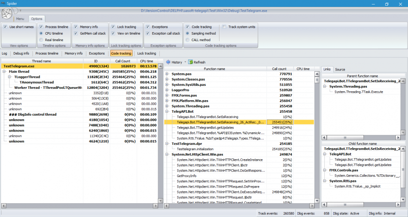Open the Source tab in right panel

(x=340, y=69)
